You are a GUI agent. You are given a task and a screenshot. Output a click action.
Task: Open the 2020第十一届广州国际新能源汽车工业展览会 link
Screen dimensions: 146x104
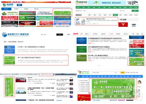(x=31, y=47)
